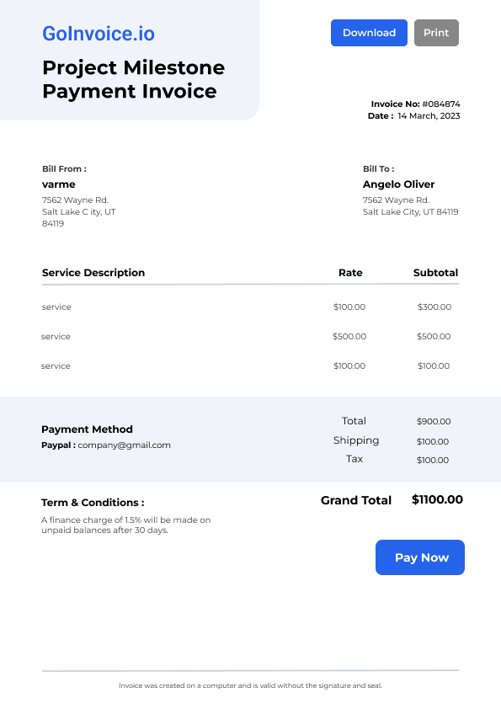
Task: Click the Bill From name varme
Action: point(59,184)
